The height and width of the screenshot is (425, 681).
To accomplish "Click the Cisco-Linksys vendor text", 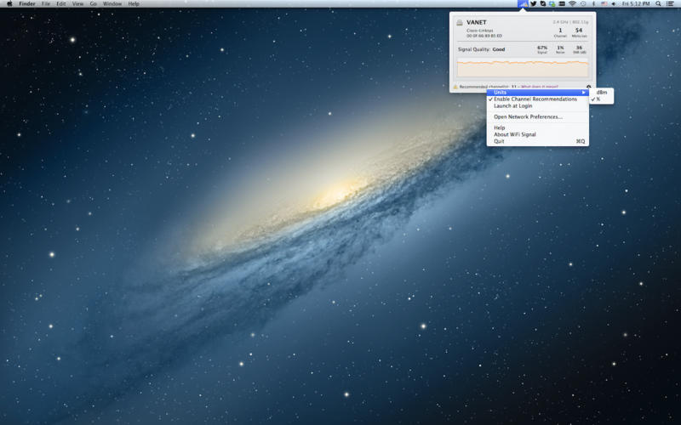I will [x=479, y=31].
